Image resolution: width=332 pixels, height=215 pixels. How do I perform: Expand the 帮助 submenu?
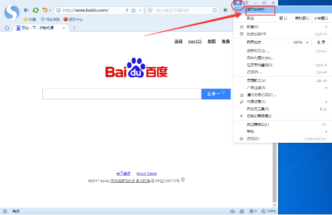pos(283,132)
